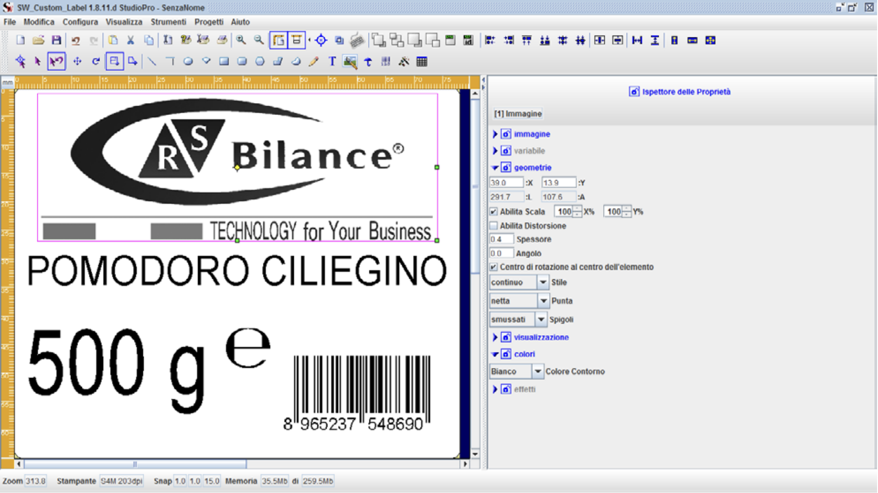Image resolution: width=878 pixels, height=493 pixels.
Task: Click the table grid tool icon
Action: tap(421, 61)
